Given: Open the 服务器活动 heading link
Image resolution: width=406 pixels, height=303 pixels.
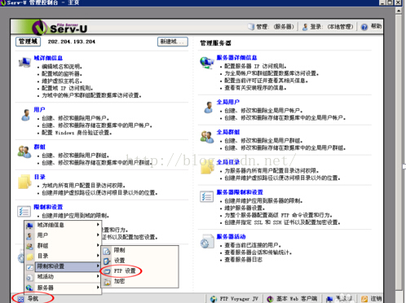Looking at the screenshot, I should (x=231, y=236).
